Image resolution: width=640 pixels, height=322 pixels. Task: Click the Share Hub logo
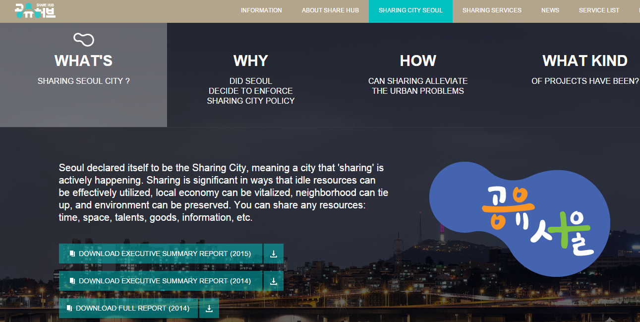35,10
